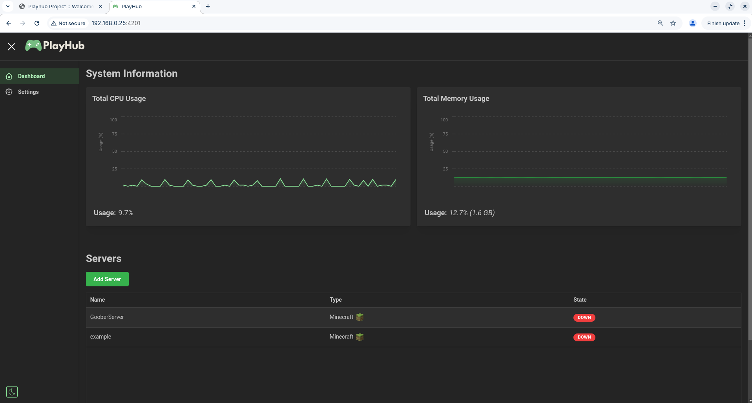Screen dimensions: 752x403
Task: Open the Chrome profile avatar
Action: tap(693, 23)
